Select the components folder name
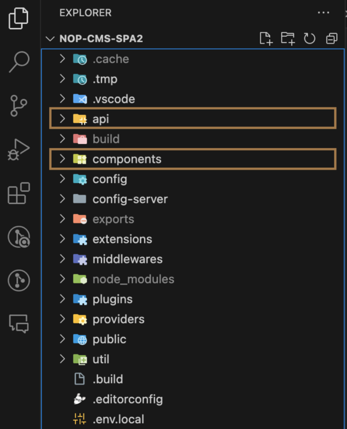347x429 pixels. (x=127, y=159)
